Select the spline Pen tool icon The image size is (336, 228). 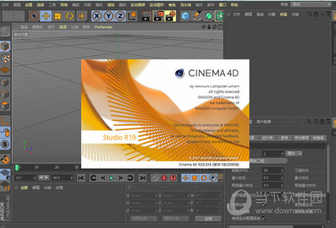click(x=197, y=16)
